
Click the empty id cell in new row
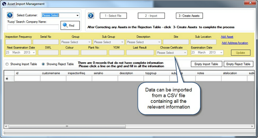tap(27, 79)
